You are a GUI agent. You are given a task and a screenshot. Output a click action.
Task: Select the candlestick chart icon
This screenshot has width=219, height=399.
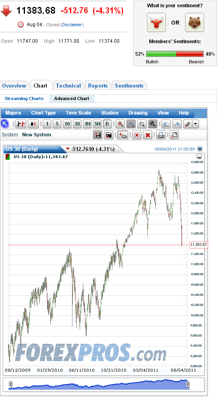click(x=33, y=124)
